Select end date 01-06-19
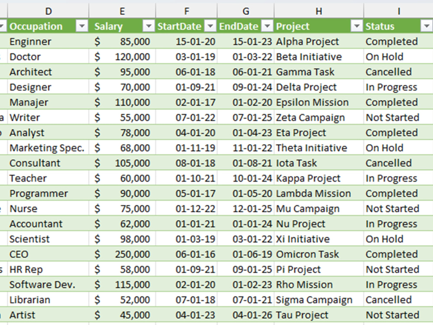433x325 pixels. coord(246,254)
